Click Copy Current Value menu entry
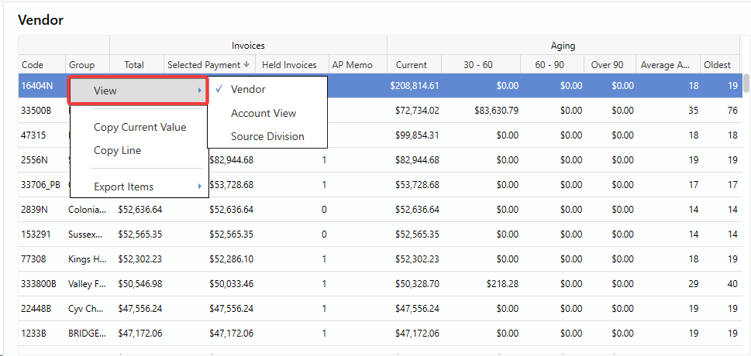The height and width of the screenshot is (356, 751). click(140, 127)
